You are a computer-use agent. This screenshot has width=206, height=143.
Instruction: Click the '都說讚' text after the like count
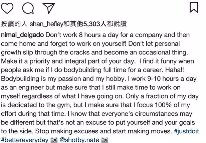coord(119,24)
